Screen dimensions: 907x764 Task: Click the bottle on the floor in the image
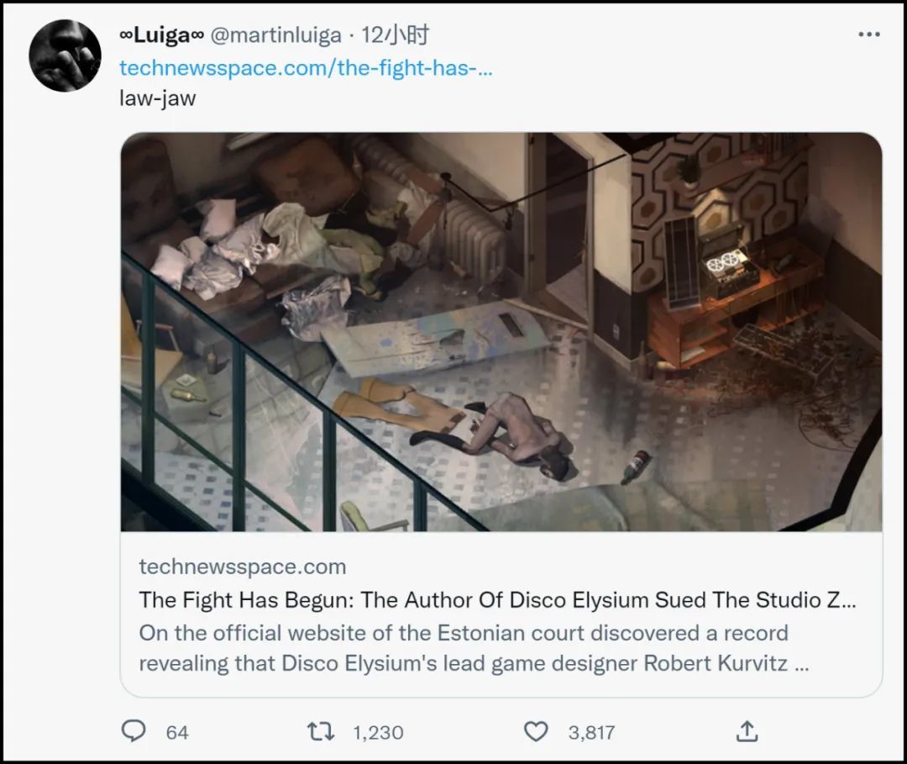pos(637,467)
